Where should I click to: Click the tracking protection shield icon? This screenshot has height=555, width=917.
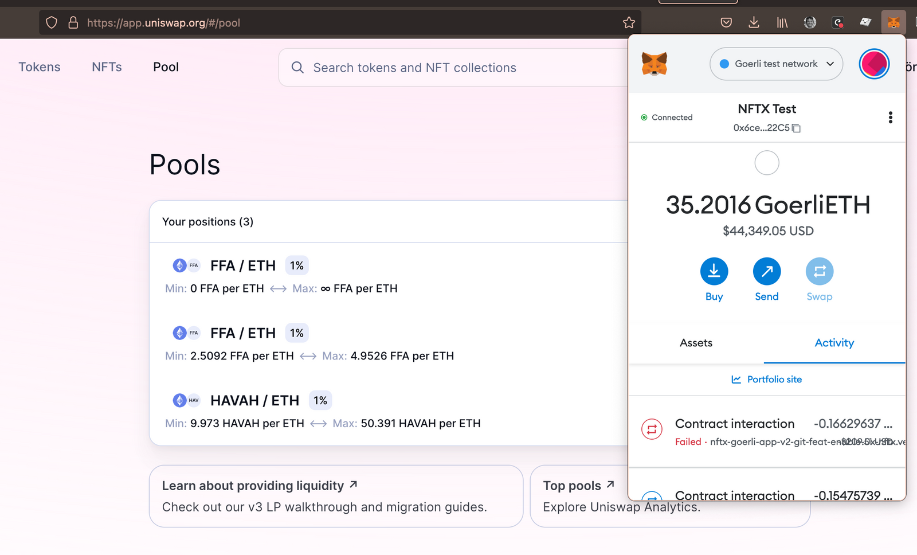coord(52,22)
